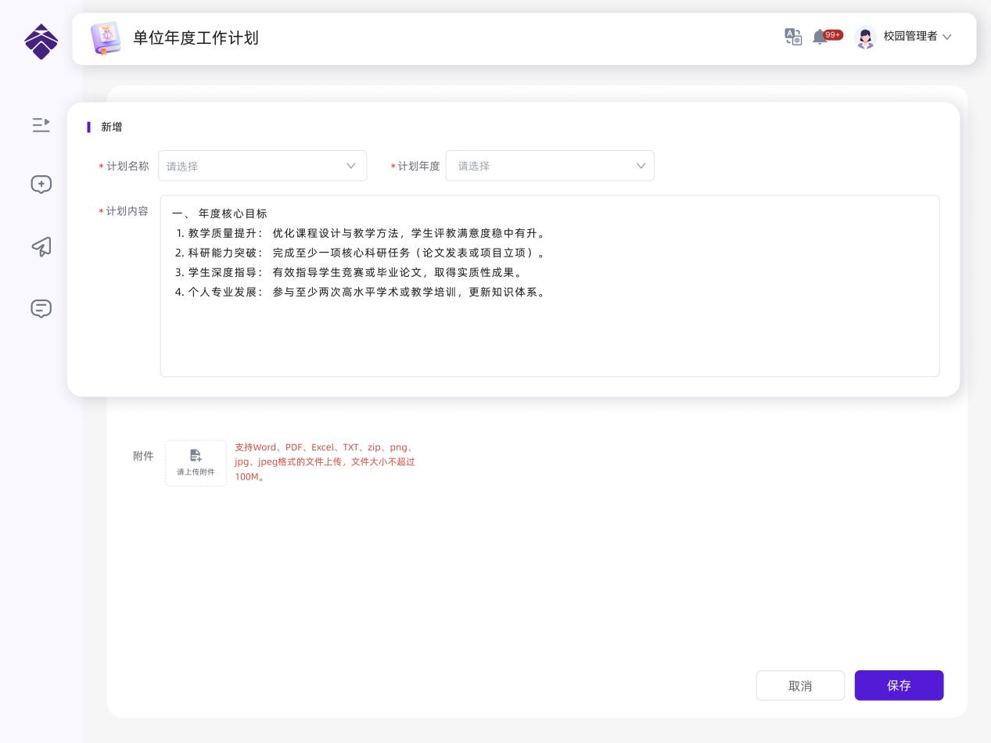Open the 计划年度 dropdown
Viewport: 991px width, 743px height.
pyautogui.click(x=549, y=166)
